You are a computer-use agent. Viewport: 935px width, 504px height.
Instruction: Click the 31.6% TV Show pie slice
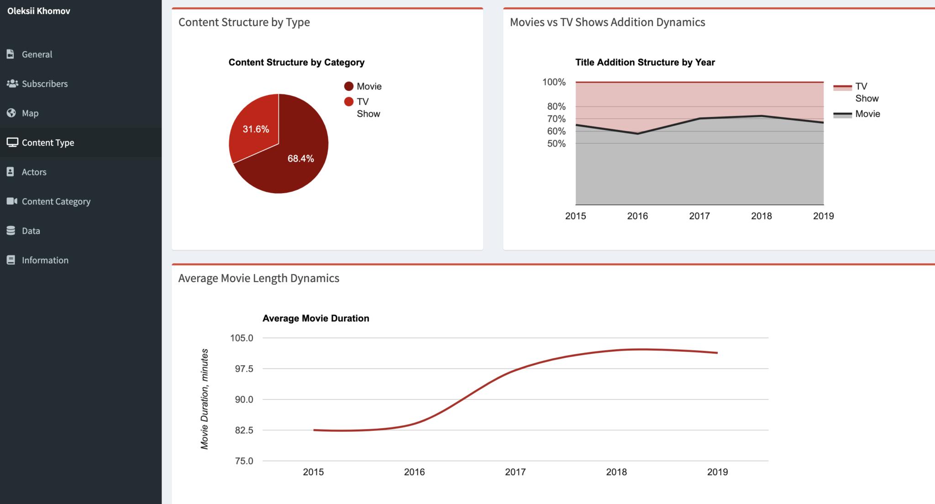[256, 129]
